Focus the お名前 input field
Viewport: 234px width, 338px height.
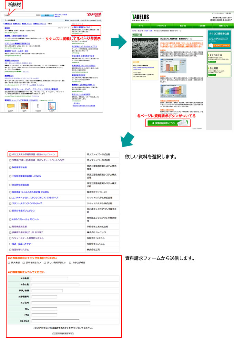pyautogui.click(x=50, y=279)
